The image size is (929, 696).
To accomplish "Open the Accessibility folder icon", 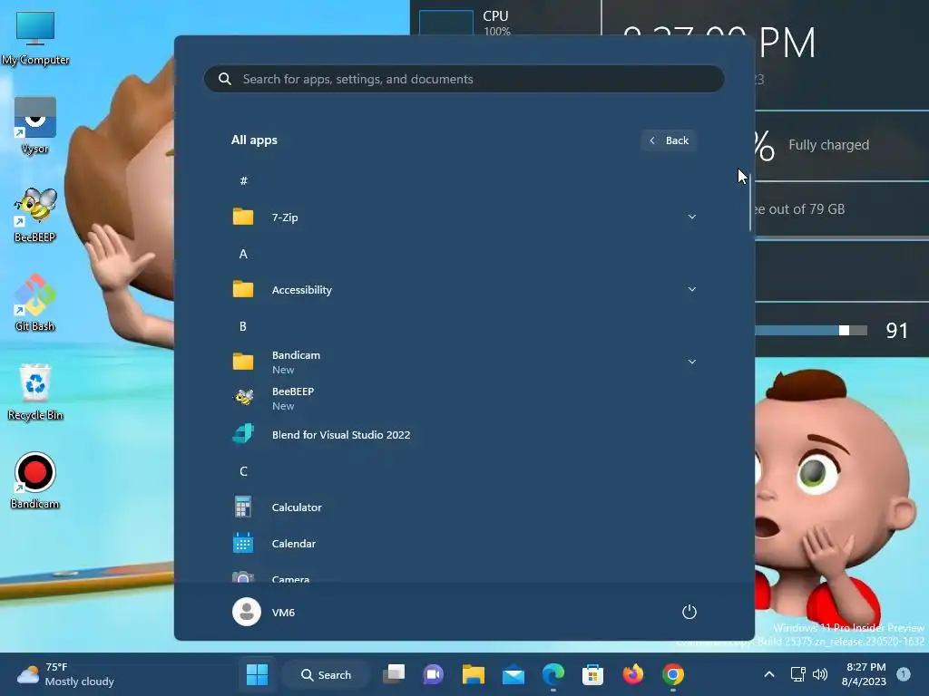I will tap(243, 289).
